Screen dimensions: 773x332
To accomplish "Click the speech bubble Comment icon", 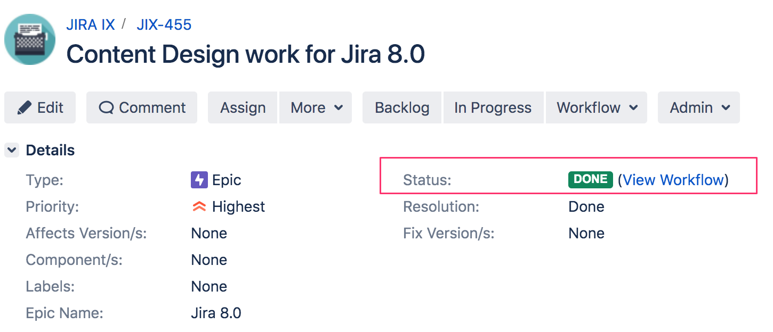I will click(x=107, y=107).
